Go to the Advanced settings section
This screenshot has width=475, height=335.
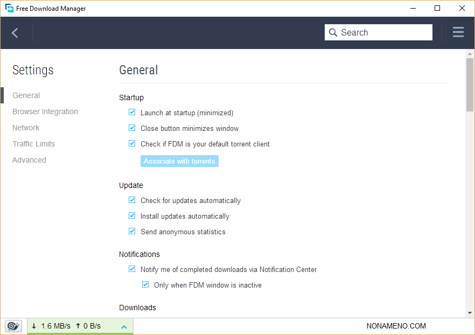tap(30, 160)
